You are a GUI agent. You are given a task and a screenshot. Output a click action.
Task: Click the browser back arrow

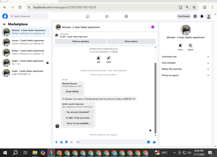click(x=5, y=7)
